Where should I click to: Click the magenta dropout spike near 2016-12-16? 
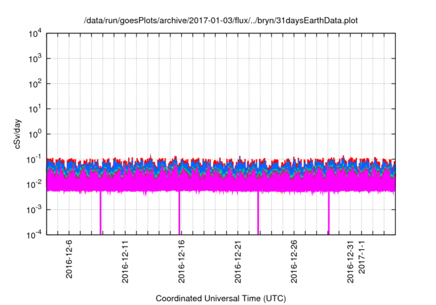click(x=179, y=213)
